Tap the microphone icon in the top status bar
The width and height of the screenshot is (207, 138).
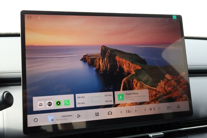(39, 18)
